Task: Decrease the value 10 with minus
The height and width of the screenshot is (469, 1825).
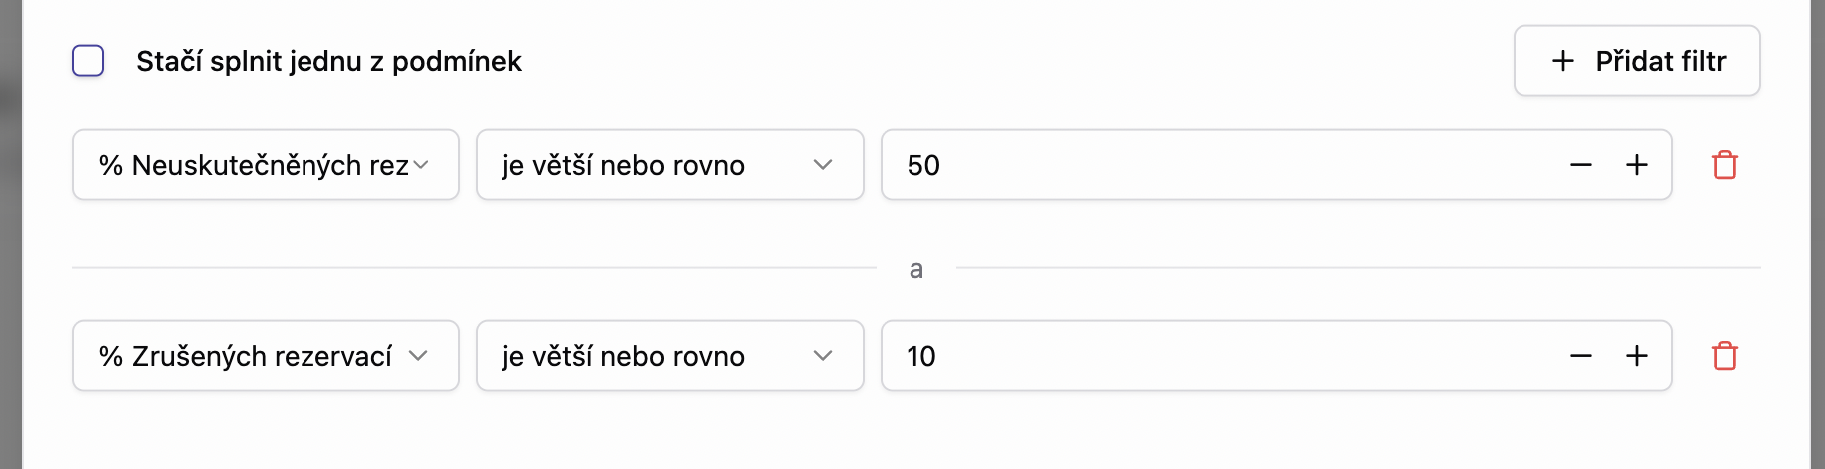Action: click(x=1580, y=356)
